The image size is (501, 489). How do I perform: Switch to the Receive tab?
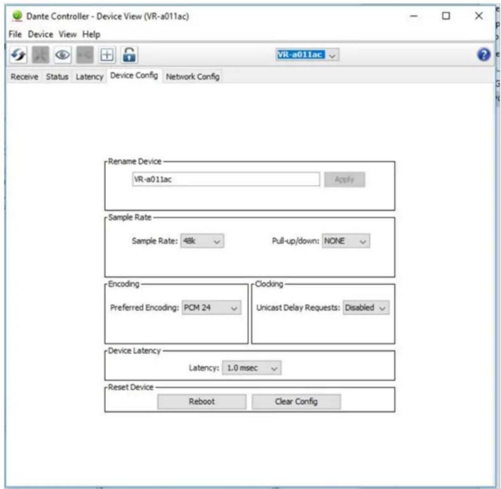[24, 77]
